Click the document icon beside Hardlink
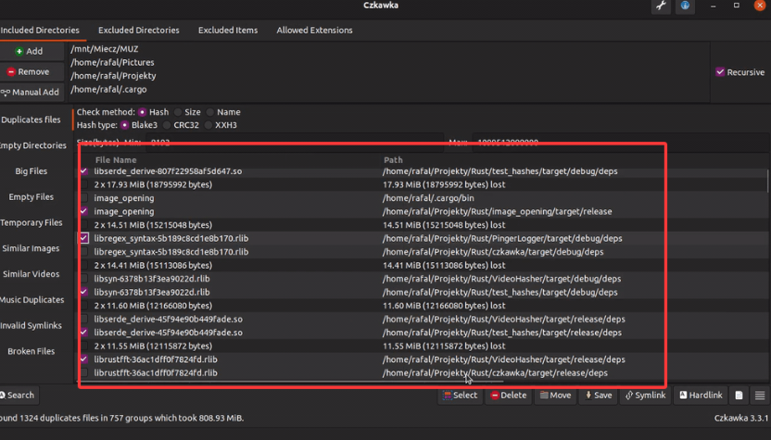The height and width of the screenshot is (440, 771). [x=739, y=396]
